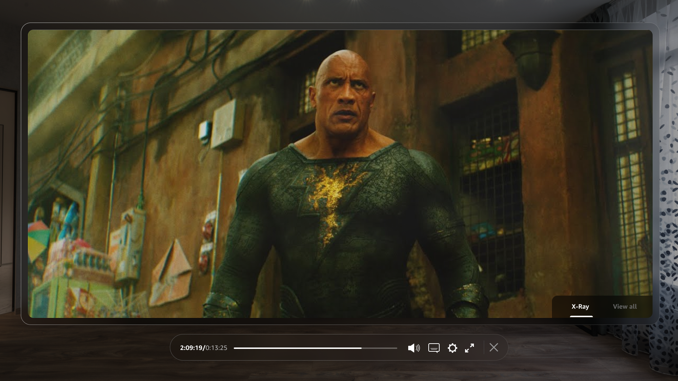Click the remaining time 0:13:25 label

coord(216,348)
